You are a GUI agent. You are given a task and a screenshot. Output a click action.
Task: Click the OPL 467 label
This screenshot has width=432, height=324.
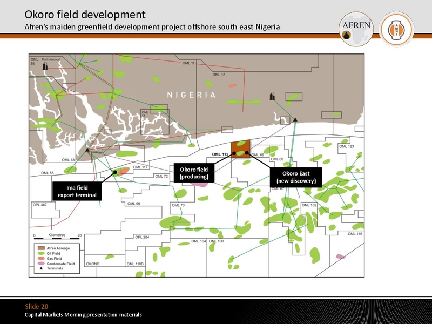click(40, 205)
